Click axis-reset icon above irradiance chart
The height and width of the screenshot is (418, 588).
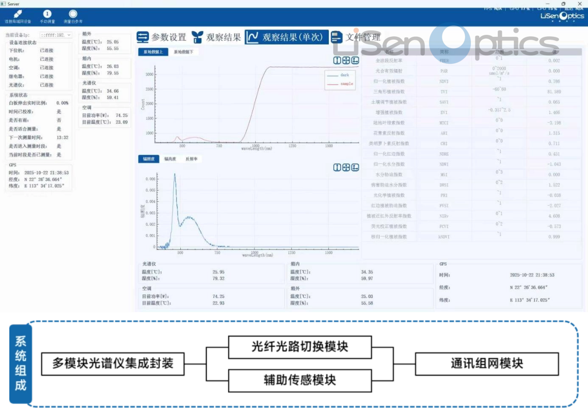click(x=355, y=167)
